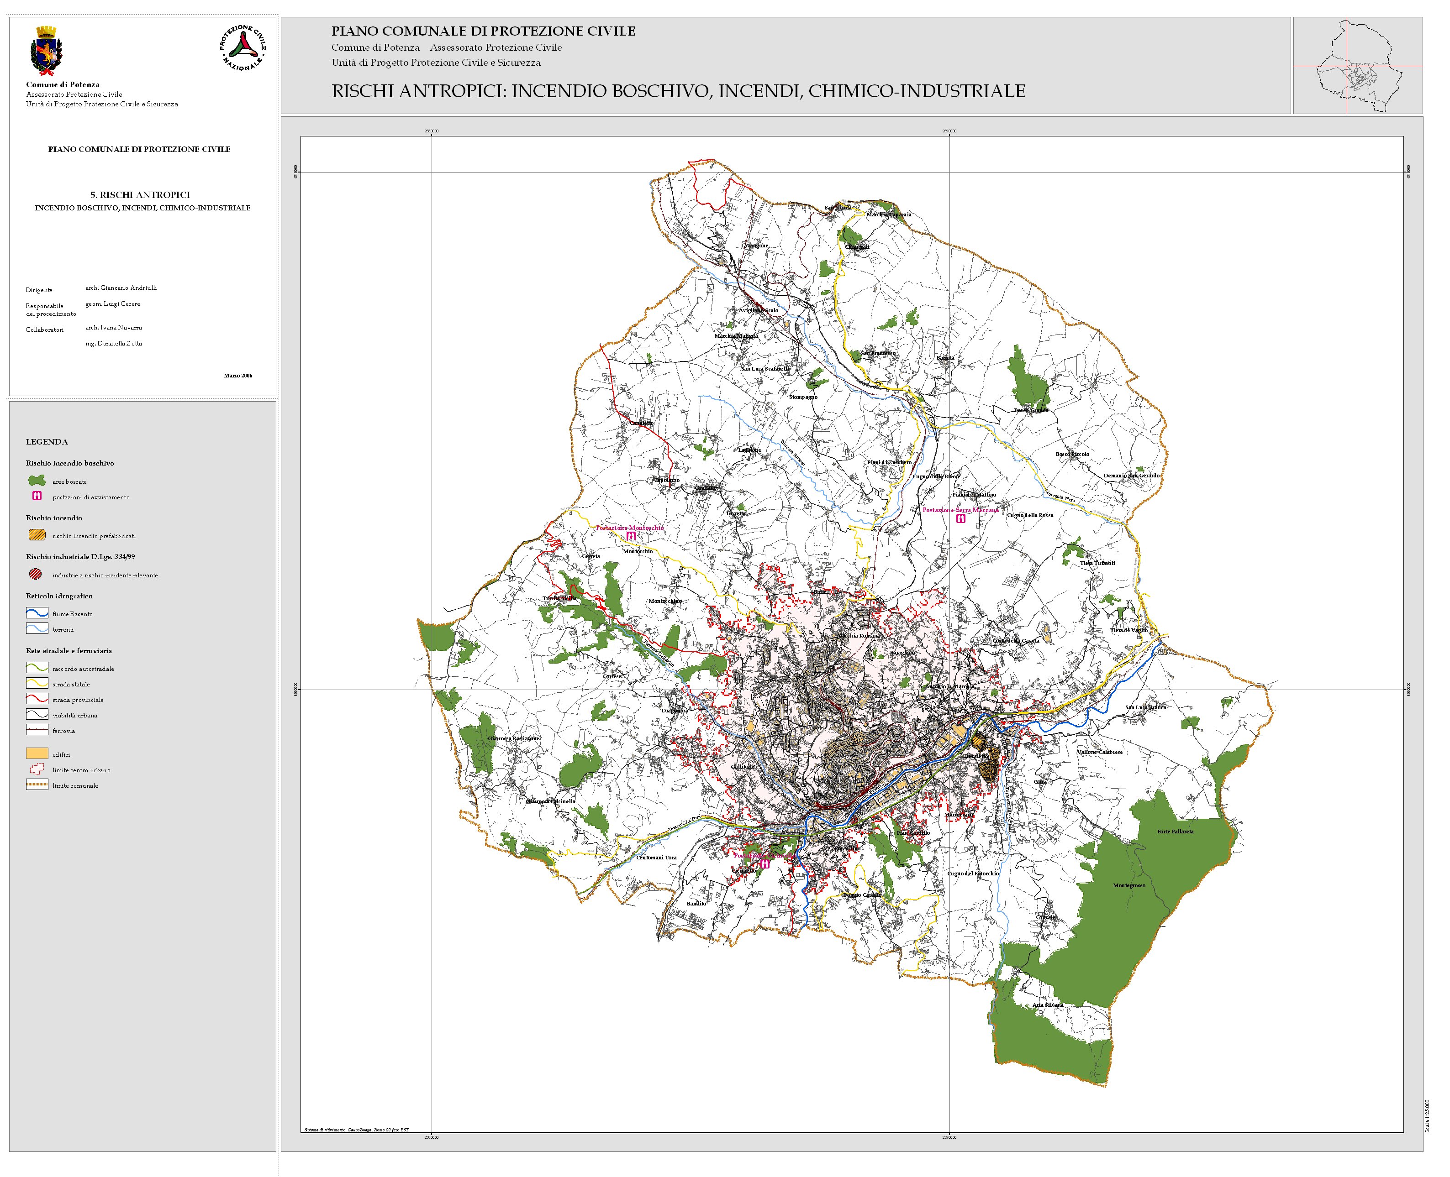1450x1177 pixels.
Task: Click the overview locator map thumbnail
Action: tap(1357, 66)
